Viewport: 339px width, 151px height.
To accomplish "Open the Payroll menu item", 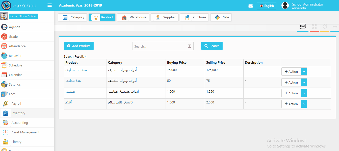I will click(27, 104).
